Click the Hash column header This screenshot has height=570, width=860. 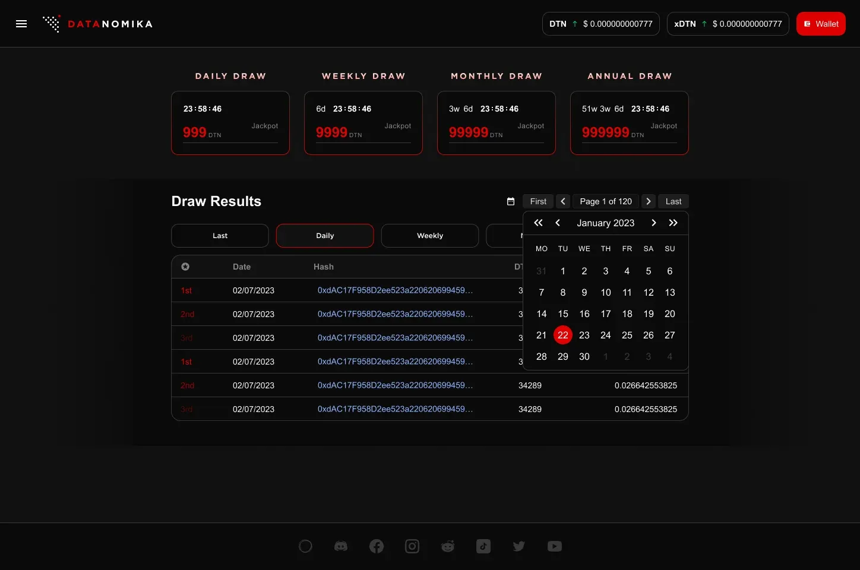point(324,267)
